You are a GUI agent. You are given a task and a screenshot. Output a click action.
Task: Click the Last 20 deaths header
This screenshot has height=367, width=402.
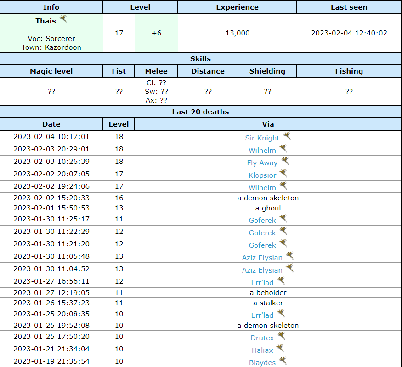click(x=200, y=112)
